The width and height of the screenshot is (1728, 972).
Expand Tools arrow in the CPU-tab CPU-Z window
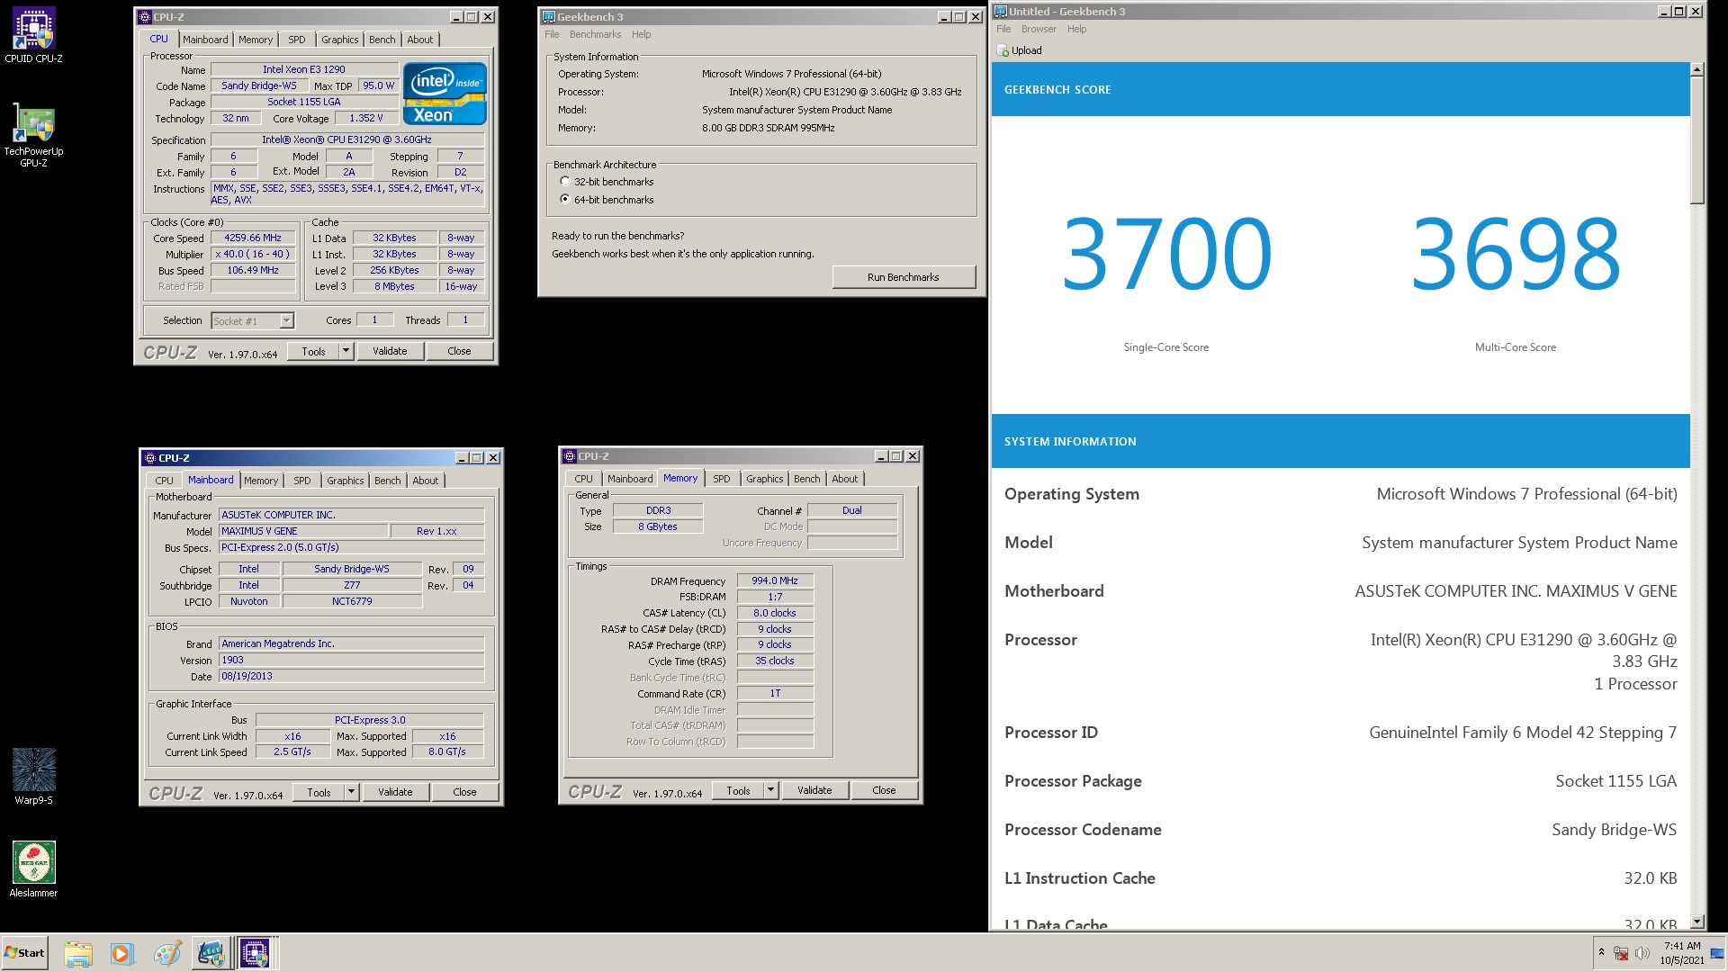346,351
